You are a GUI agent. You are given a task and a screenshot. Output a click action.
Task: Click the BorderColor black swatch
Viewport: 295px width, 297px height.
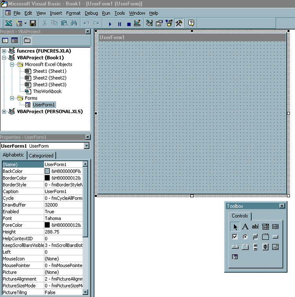pos(47,178)
